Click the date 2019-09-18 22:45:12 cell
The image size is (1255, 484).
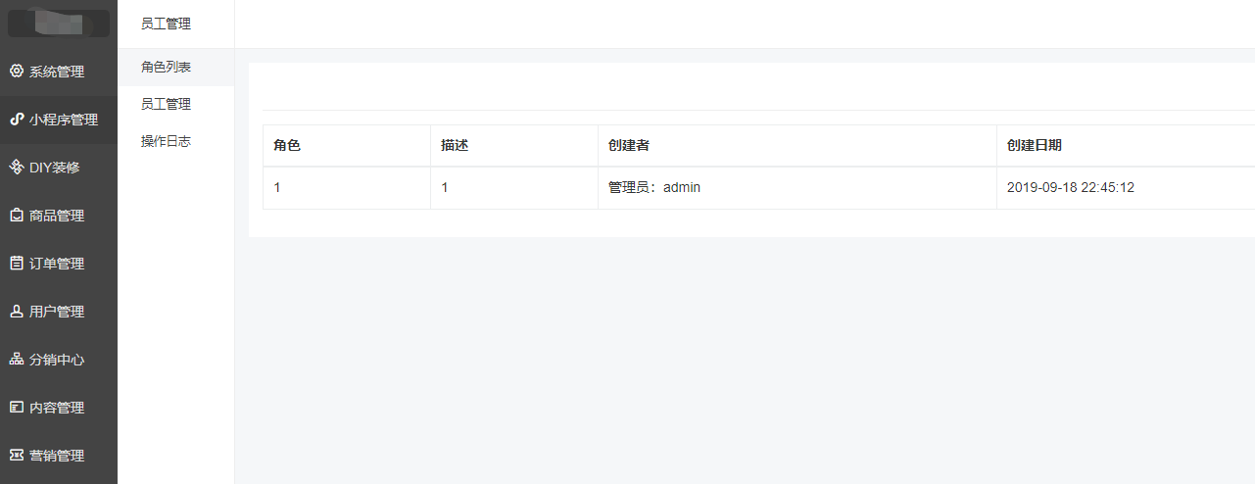1070,187
